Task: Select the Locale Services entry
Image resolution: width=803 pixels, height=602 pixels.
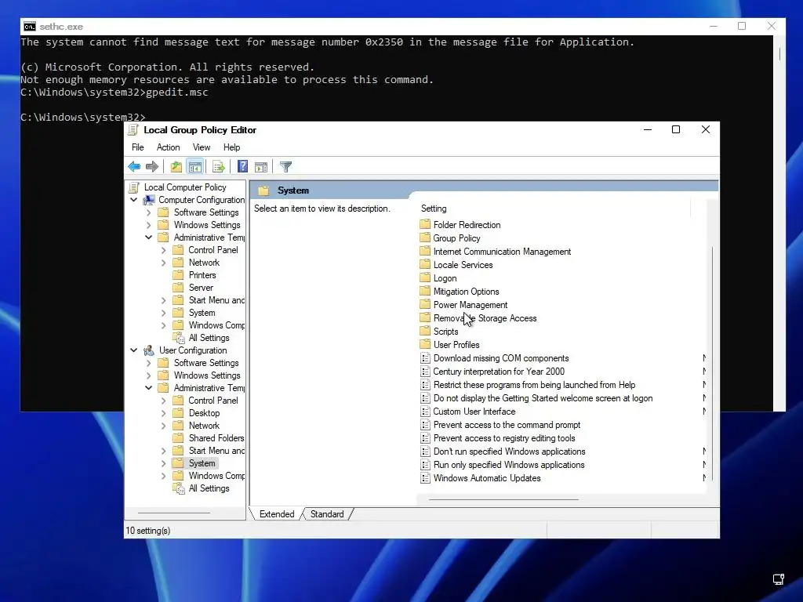Action: (463, 265)
